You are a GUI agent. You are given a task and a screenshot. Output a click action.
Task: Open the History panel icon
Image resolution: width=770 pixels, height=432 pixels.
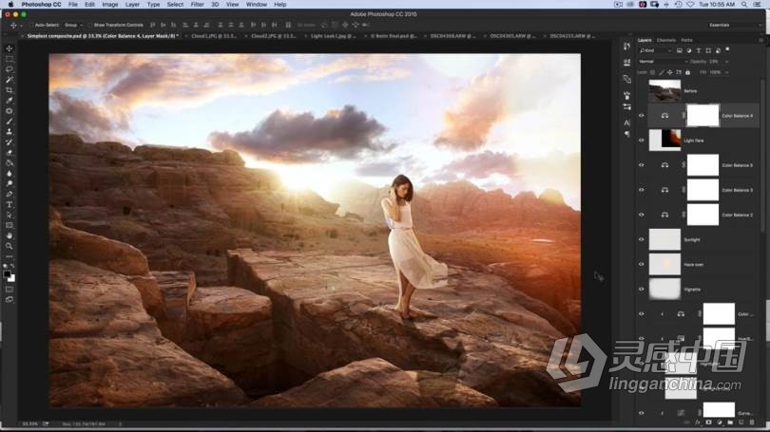coord(627,47)
